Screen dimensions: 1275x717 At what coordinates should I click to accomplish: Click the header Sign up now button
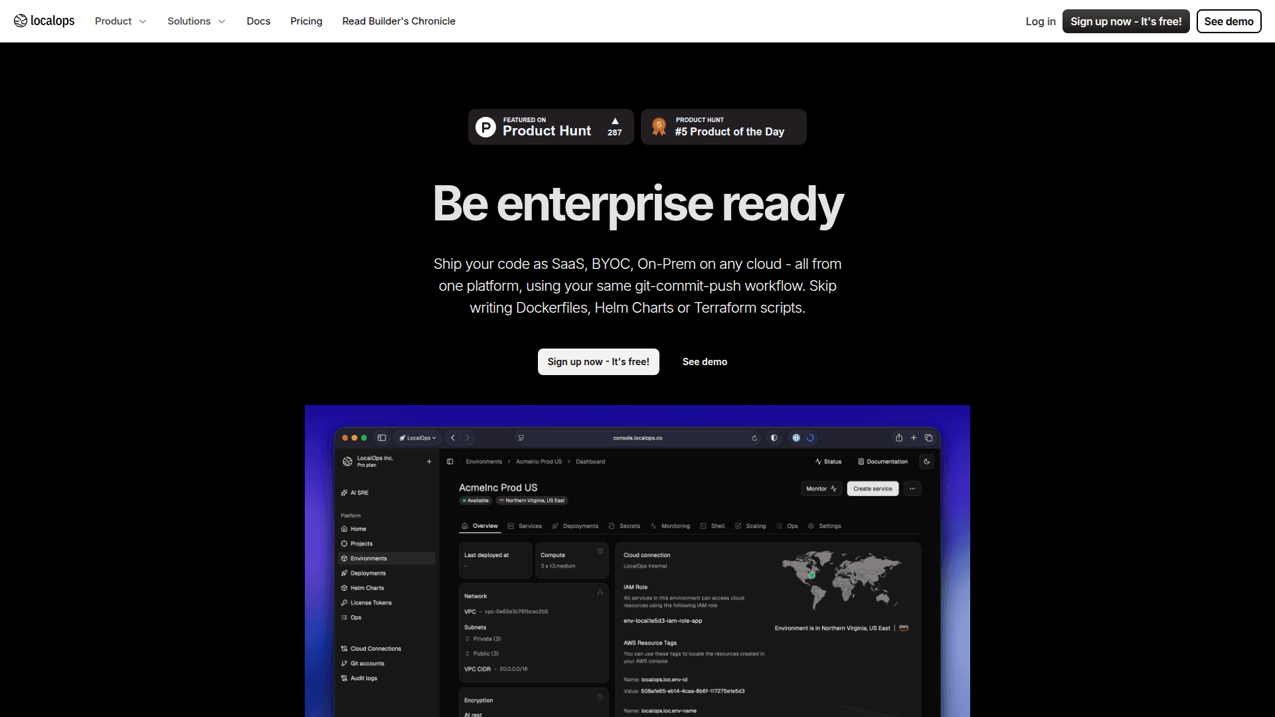coord(1126,21)
